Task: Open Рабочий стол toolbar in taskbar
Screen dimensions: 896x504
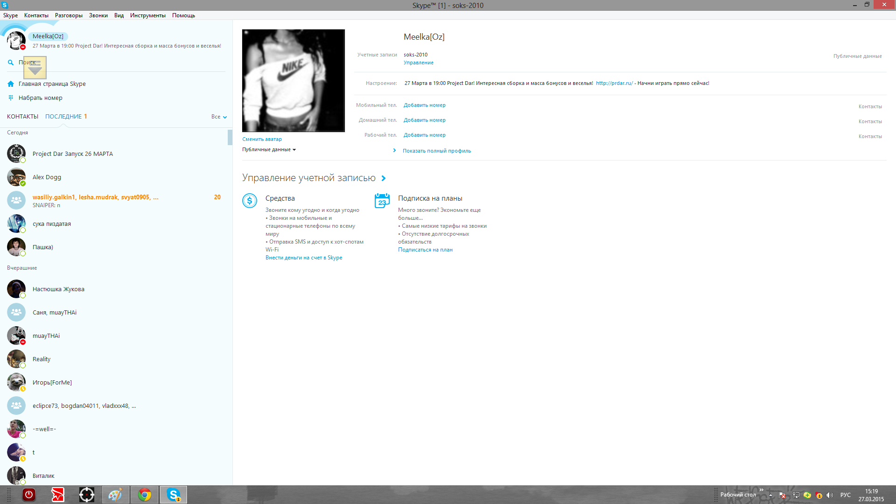Action: click(x=738, y=495)
